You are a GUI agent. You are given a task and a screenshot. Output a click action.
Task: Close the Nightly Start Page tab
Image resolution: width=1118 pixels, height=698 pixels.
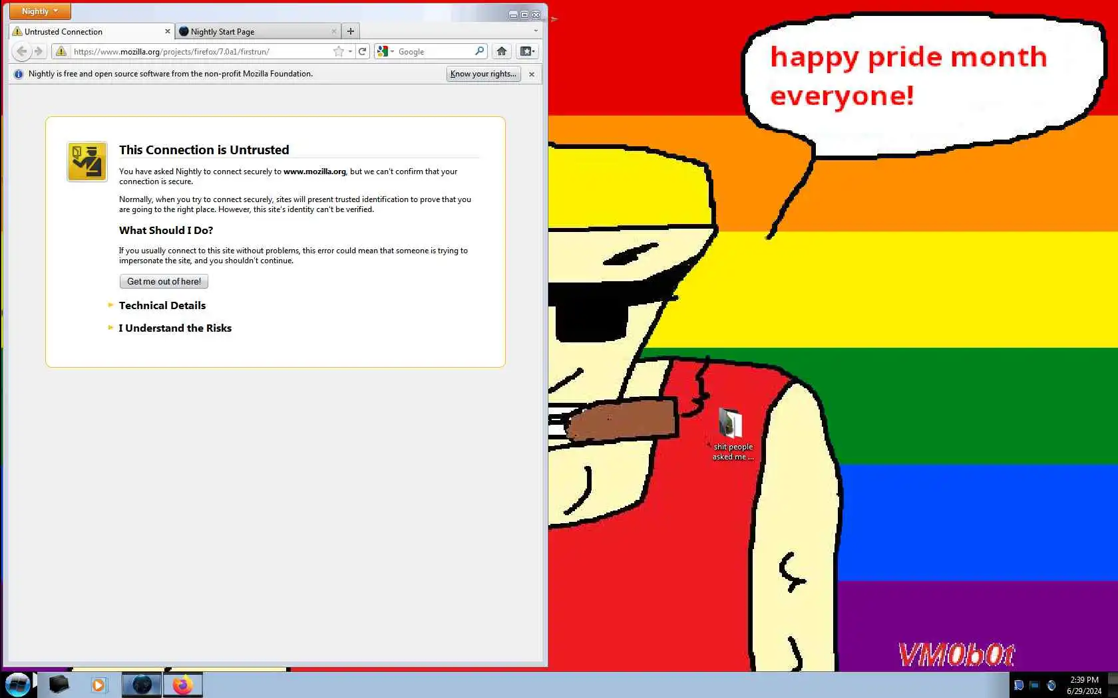tap(334, 31)
